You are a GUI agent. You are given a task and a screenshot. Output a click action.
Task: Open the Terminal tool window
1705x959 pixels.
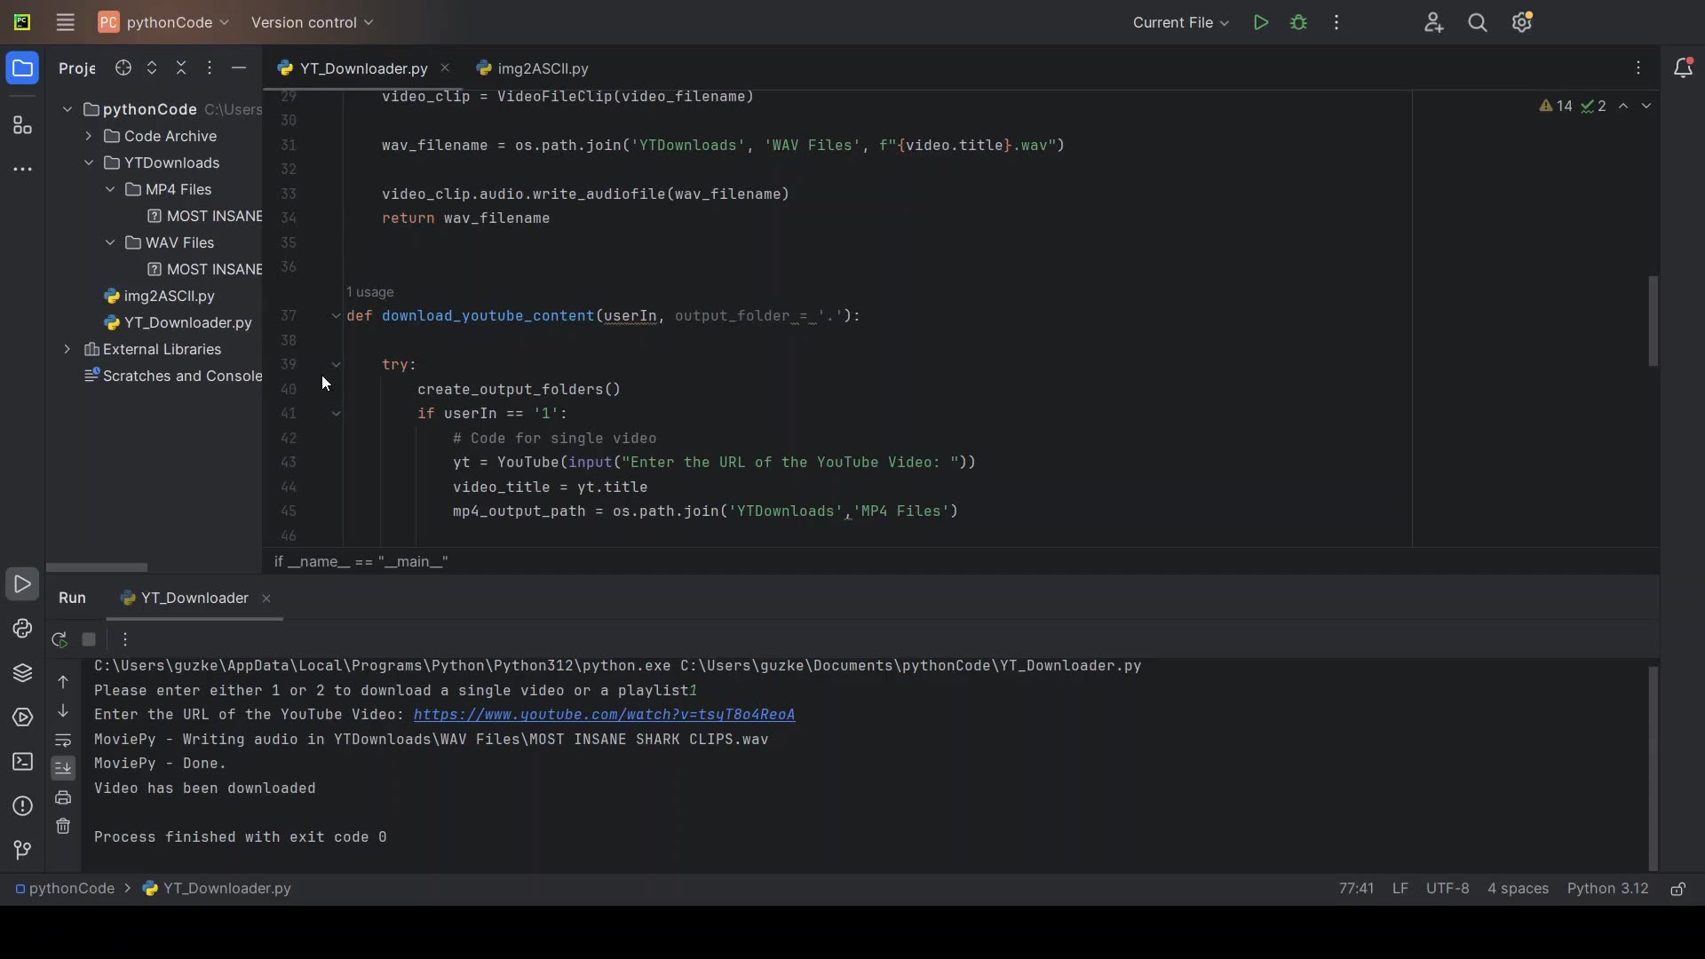point(23,763)
